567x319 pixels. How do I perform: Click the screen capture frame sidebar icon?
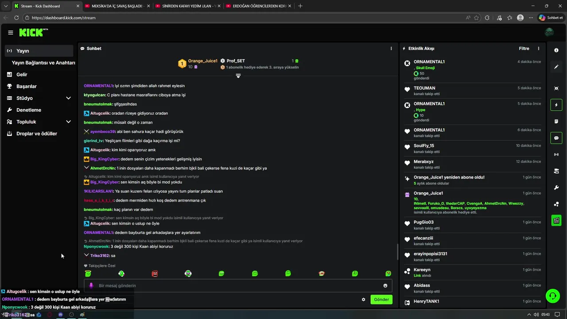click(x=556, y=89)
